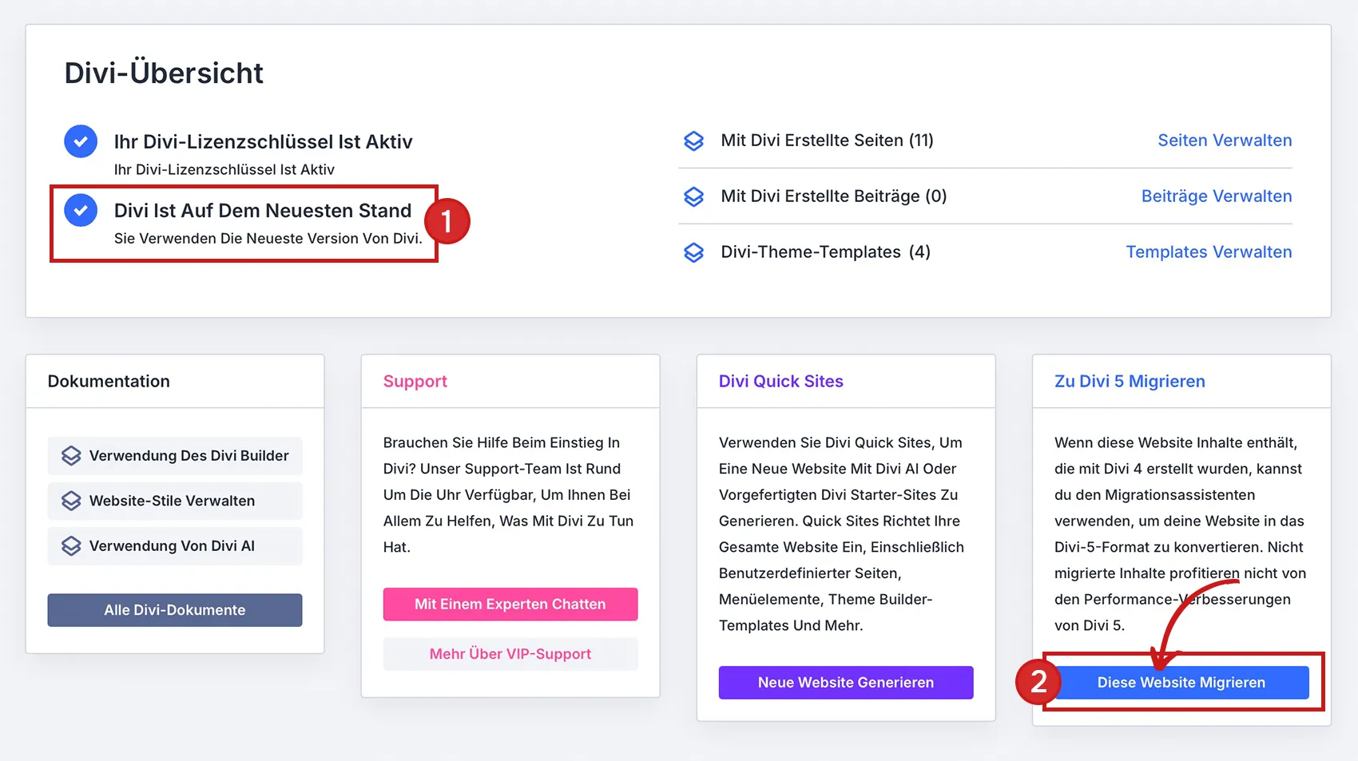Open the Beiträge Verwalten link
Screen dimensions: 1358x761
[1216, 196]
